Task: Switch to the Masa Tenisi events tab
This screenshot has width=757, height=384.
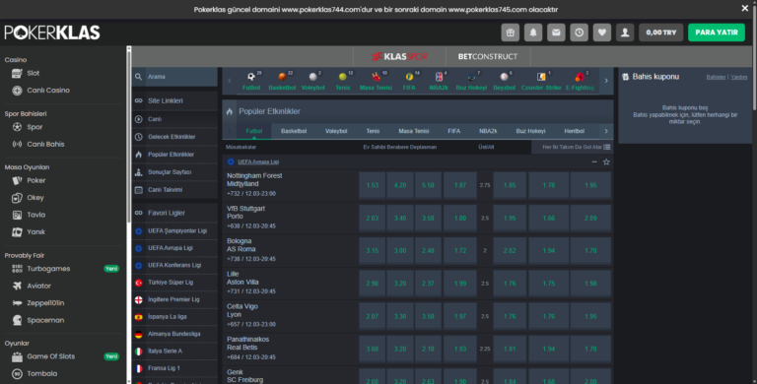Action: click(x=414, y=131)
